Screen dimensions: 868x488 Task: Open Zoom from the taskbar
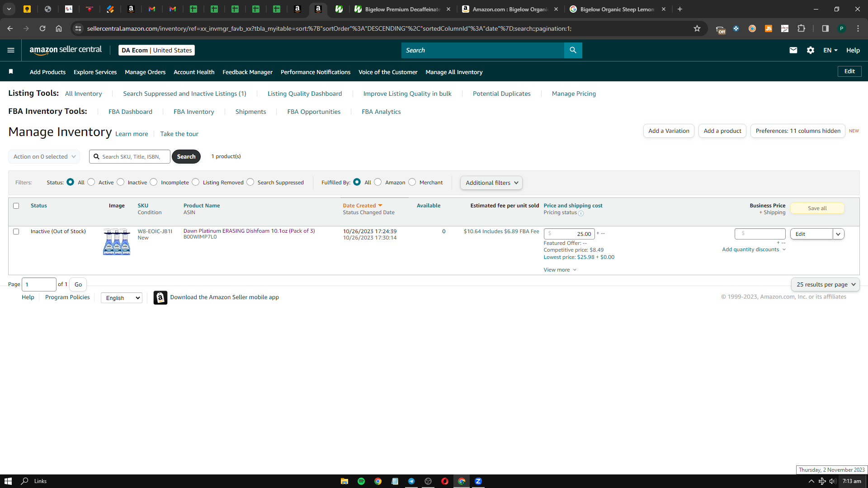pos(478,481)
